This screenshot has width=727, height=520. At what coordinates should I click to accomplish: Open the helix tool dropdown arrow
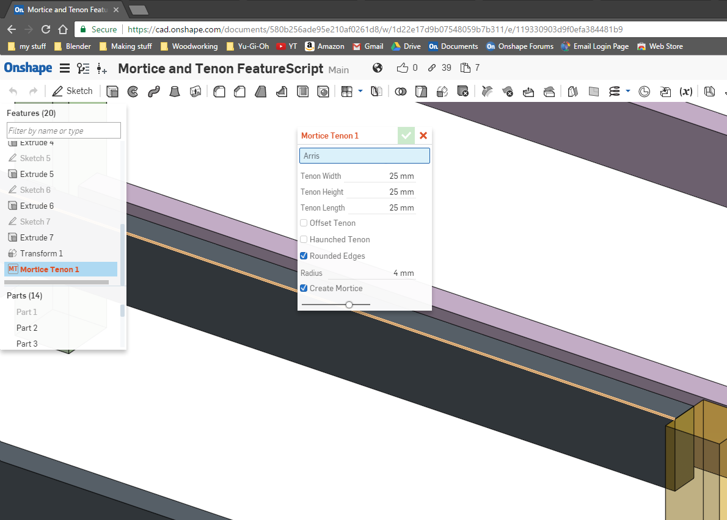(x=628, y=92)
